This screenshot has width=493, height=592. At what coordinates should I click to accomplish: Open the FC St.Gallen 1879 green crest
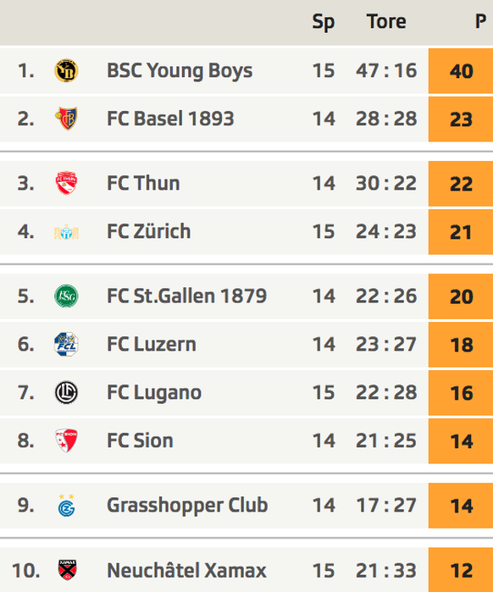(x=66, y=296)
